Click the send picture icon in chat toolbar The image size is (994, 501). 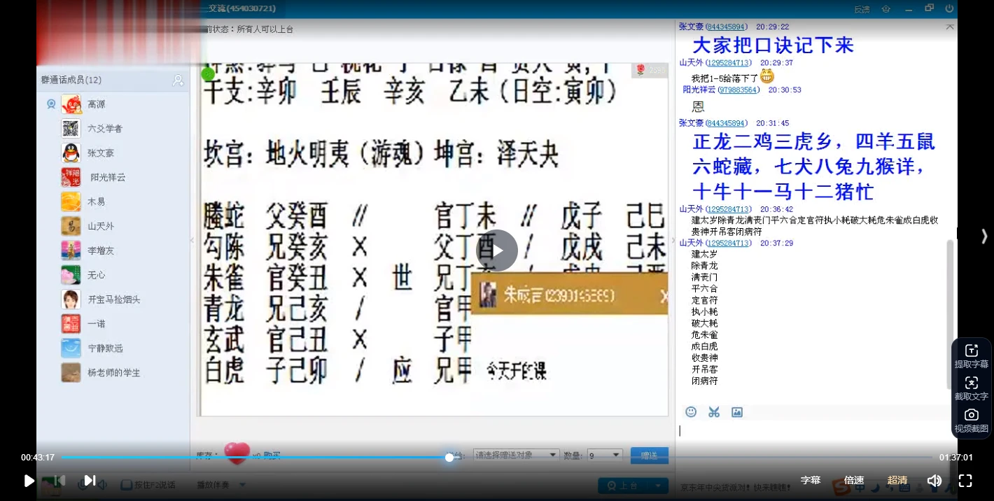(737, 412)
